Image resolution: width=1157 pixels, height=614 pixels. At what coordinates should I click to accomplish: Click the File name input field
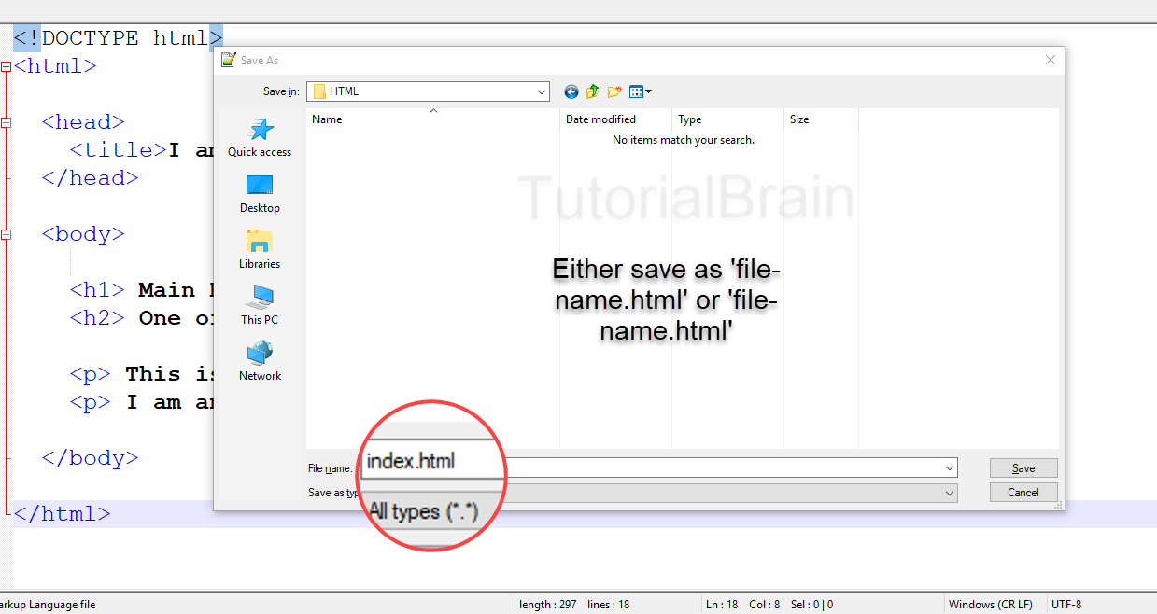click(x=657, y=468)
